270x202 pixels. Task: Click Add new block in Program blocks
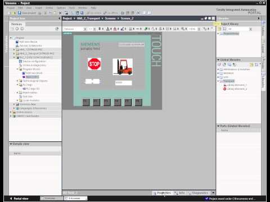[x=34, y=73]
